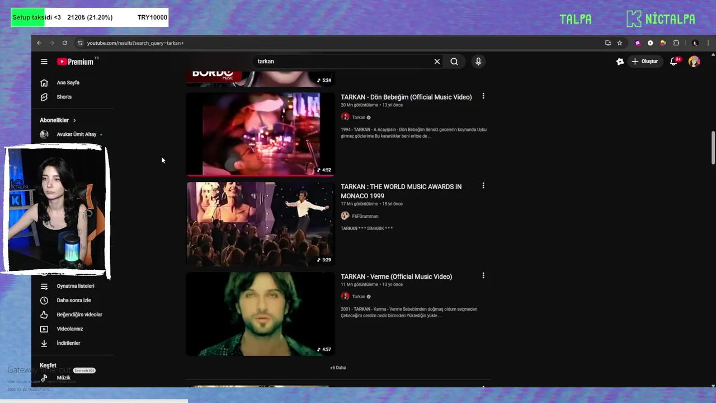Click the Daha sonra izle clock icon

pyautogui.click(x=44, y=301)
